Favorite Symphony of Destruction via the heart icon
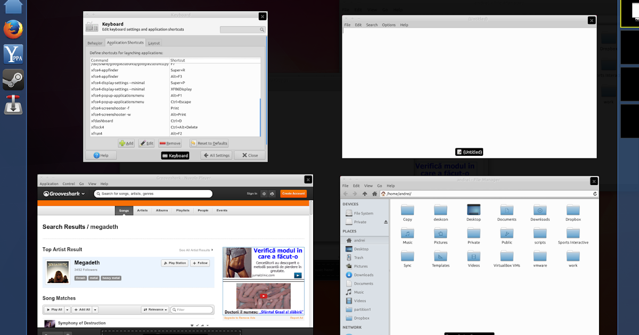This screenshot has height=335, width=639. point(192,325)
